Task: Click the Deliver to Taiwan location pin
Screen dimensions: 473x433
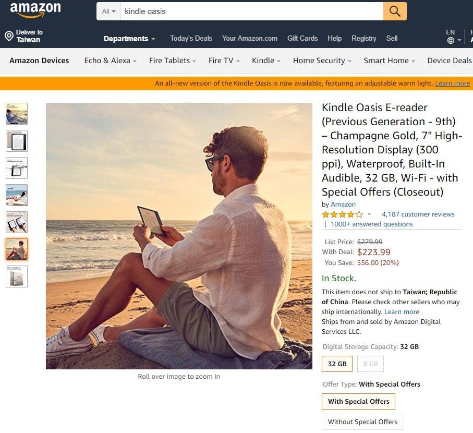Action: 9,36
